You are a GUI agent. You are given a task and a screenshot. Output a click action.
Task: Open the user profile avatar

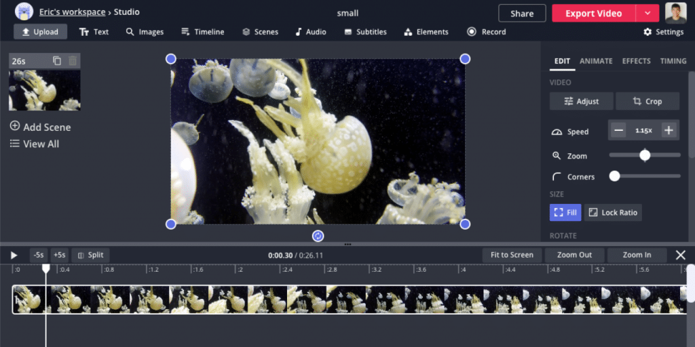676,14
